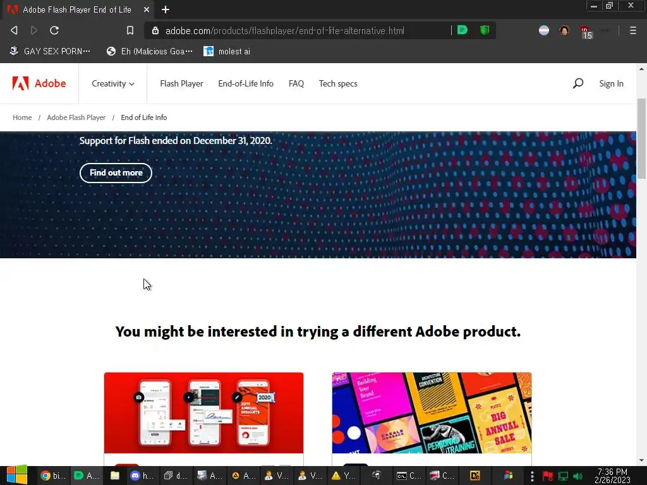
Task: Open the volume speaker tray icon
Action: (x=578, y=476)
